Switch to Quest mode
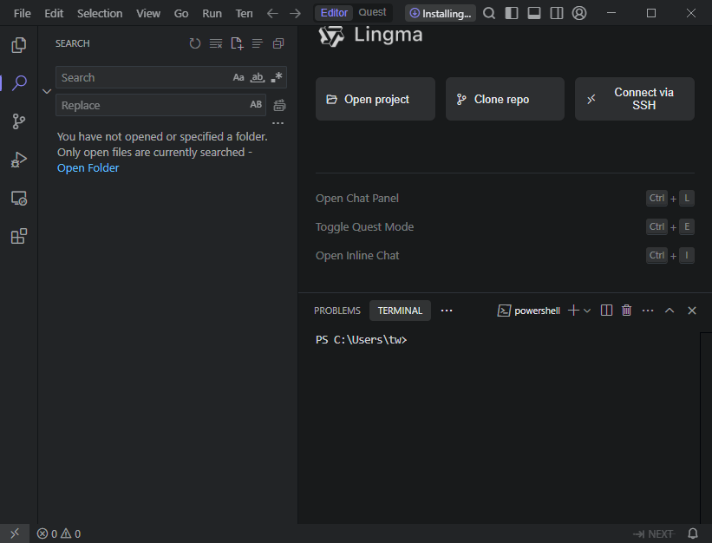 (x=372, y=13)
